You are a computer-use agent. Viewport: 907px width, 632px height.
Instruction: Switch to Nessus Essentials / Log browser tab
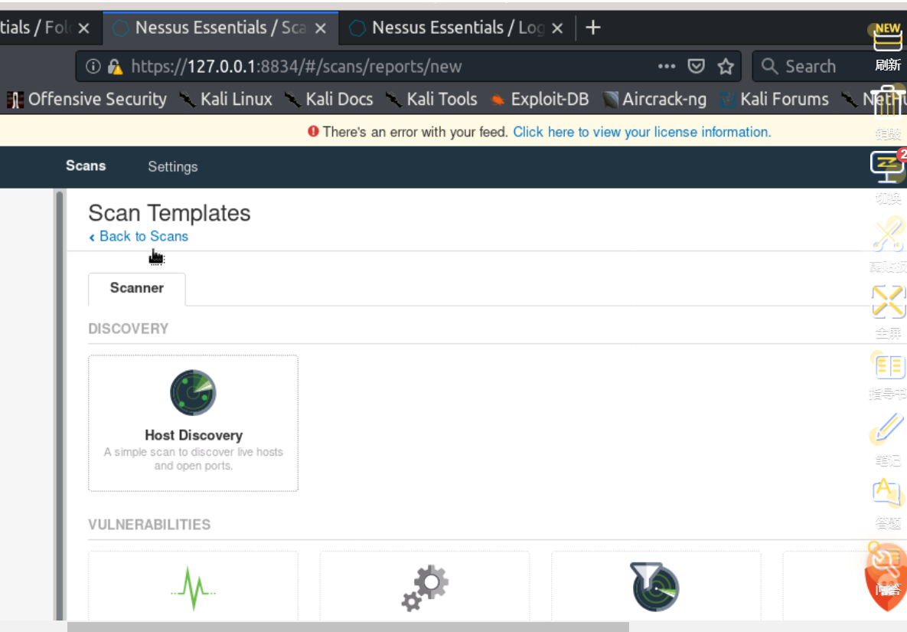click(458, 28)
